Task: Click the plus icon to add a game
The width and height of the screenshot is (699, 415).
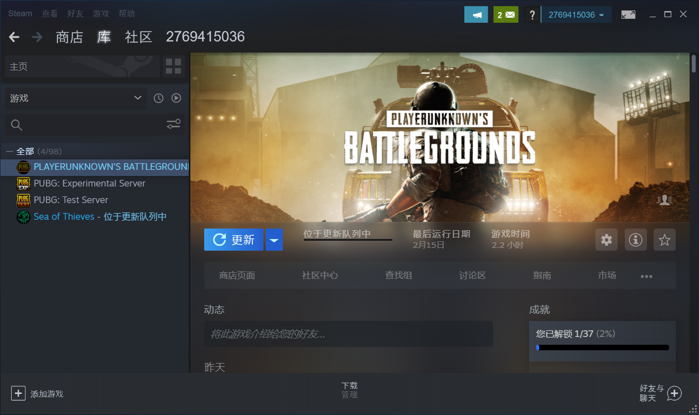Action: coord(18,393)
